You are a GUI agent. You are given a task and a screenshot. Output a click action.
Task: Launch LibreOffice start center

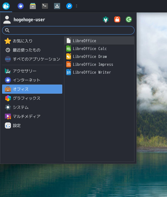[x=99, y=41]
